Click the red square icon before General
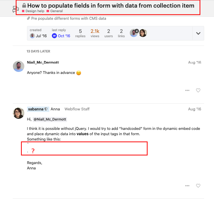The image size is (214, 199). [48, 11]
